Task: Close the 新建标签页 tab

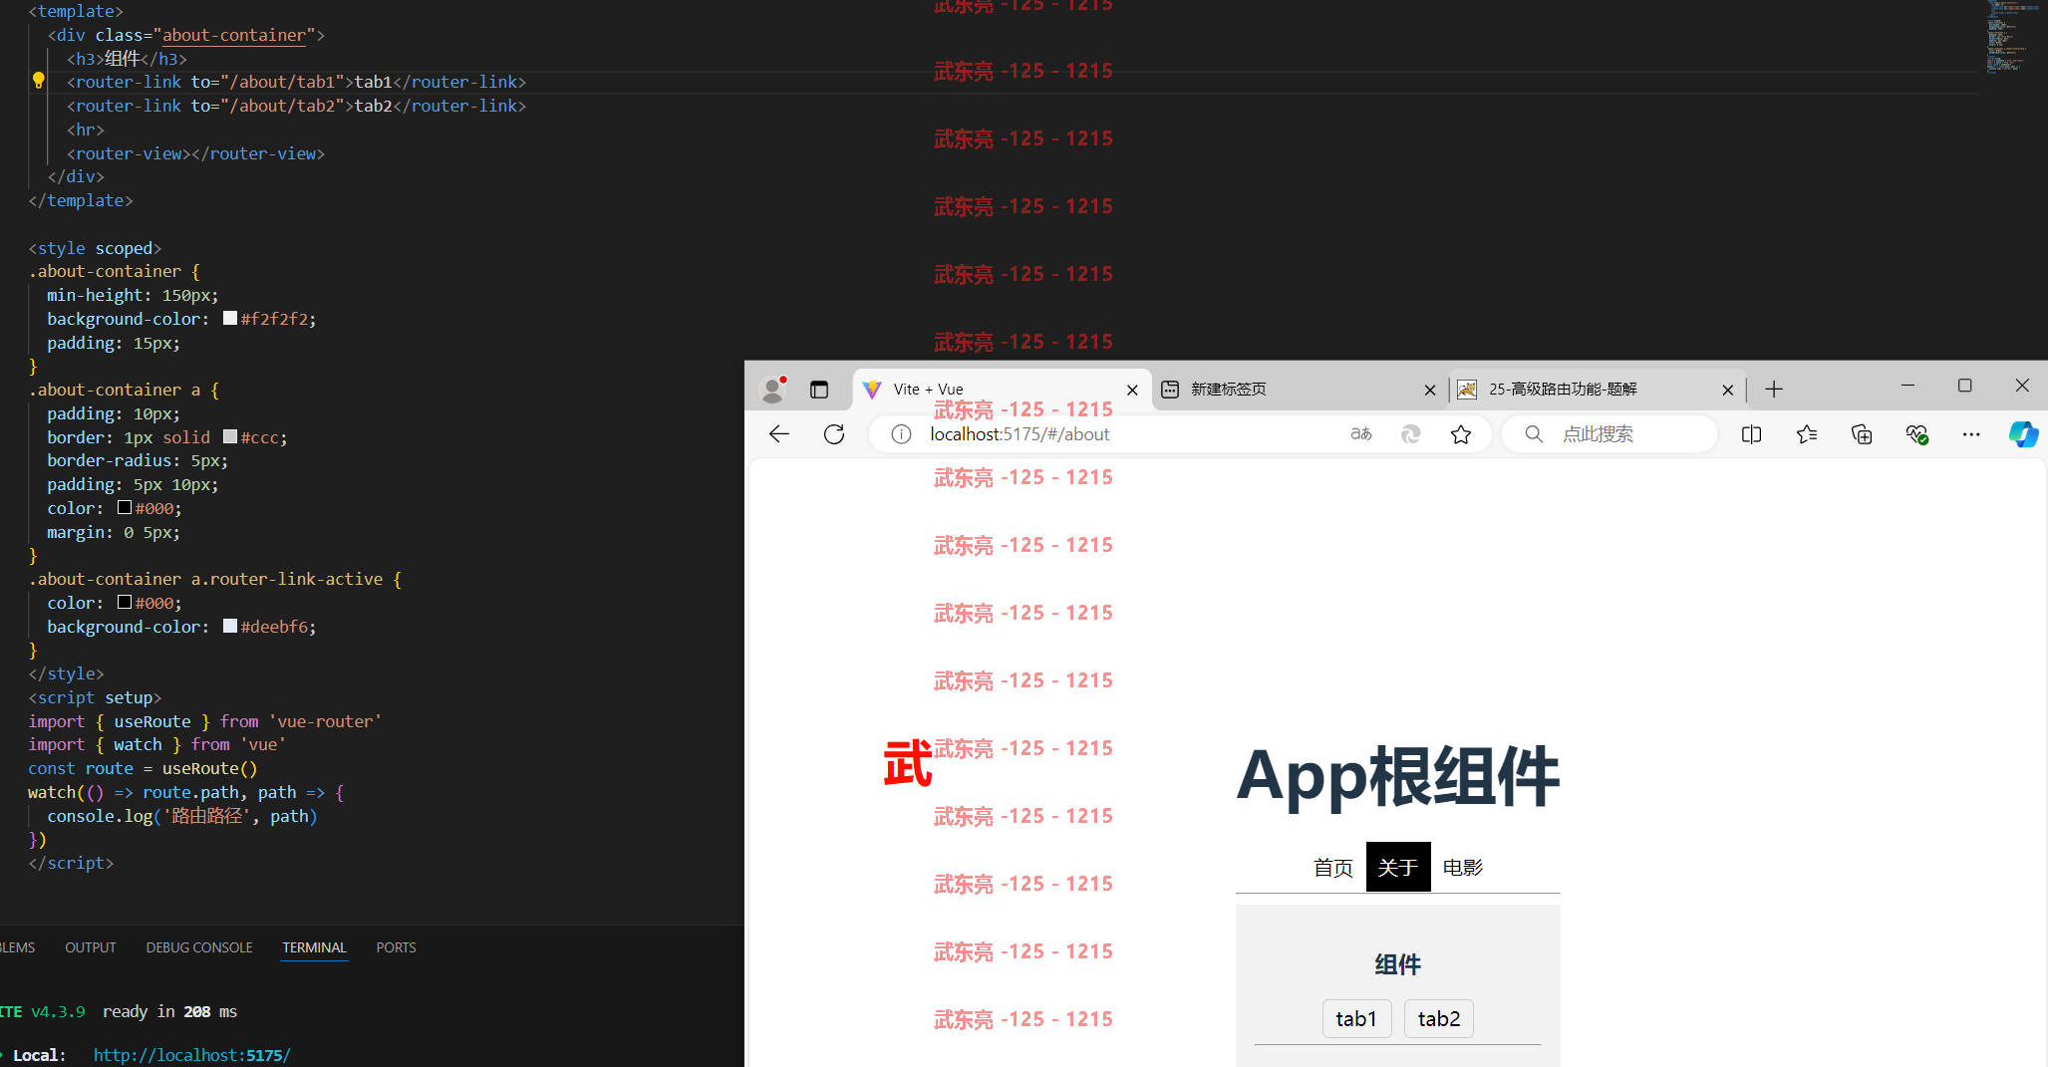Action: 1430,391
